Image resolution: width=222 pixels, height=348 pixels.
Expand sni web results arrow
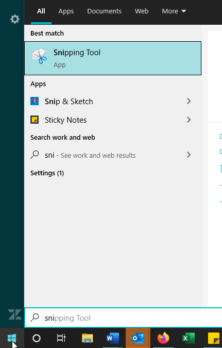189,155
